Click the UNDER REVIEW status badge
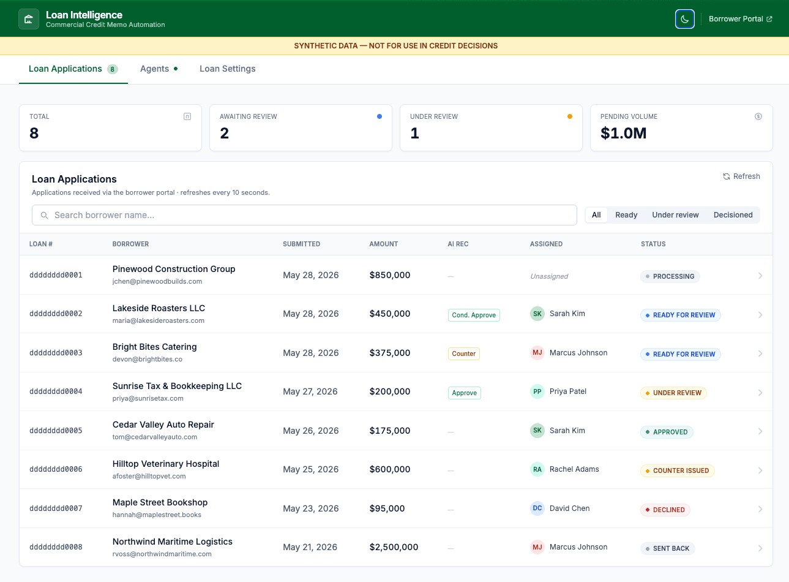Image resolution: width=789 pixels, height=582 pixels. (x=673, y=393)
